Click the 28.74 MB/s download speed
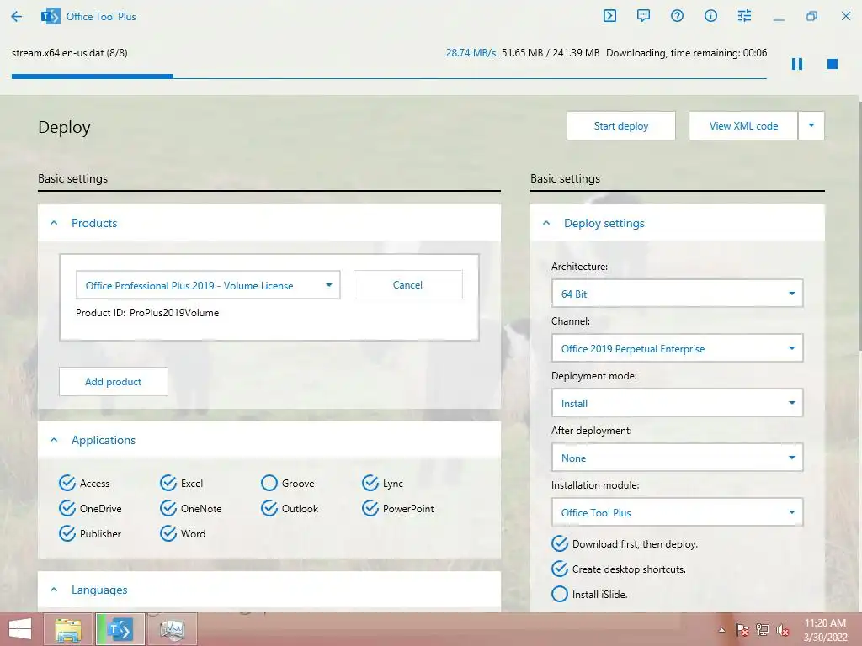The height and width of the screenshot is (646, 862). pos(471,53)
